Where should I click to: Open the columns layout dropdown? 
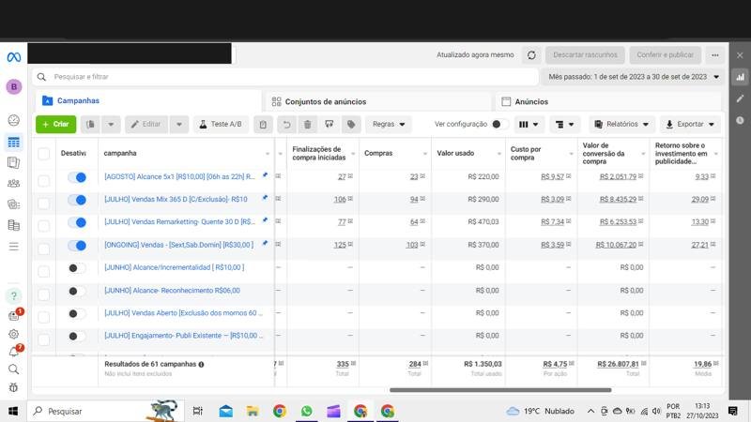pos(529,125)
